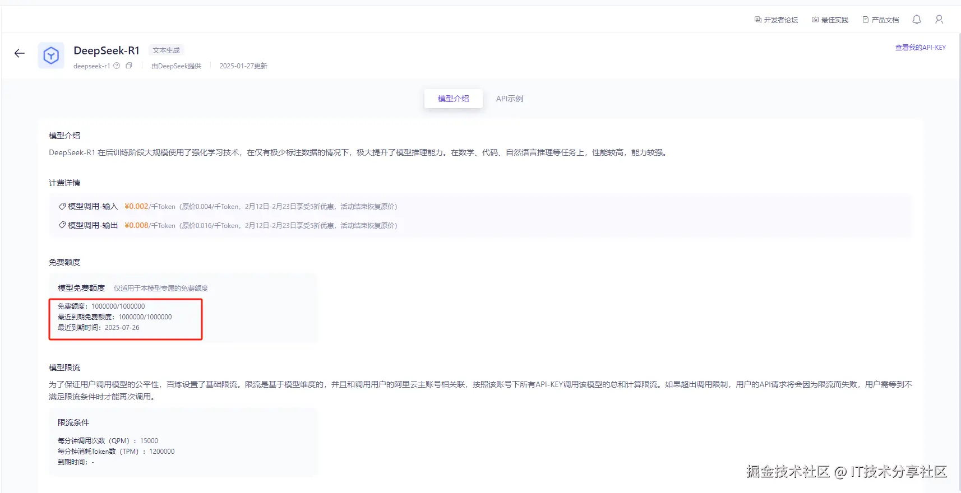Click the DeepSeek-R1 model logo icon

51,55
